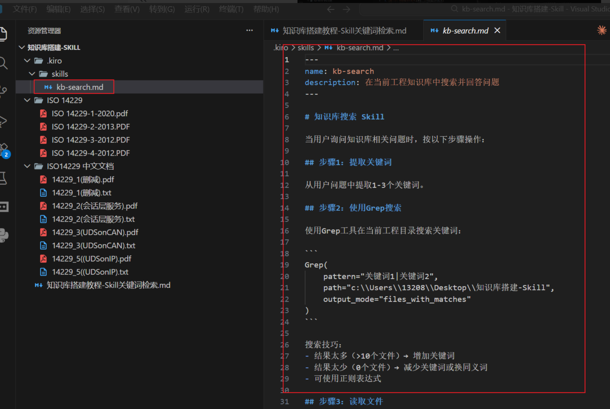The height and width of the screenshot is (409, 610).
Task: Open the 帮助(H) menu
Action: pyautogui.click(x=266, y=9)
